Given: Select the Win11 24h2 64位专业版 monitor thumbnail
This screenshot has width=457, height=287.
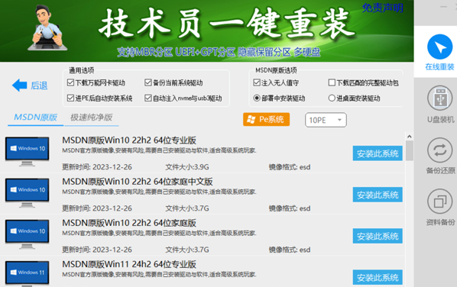Looking at the screenshot, I should [27, 273].
